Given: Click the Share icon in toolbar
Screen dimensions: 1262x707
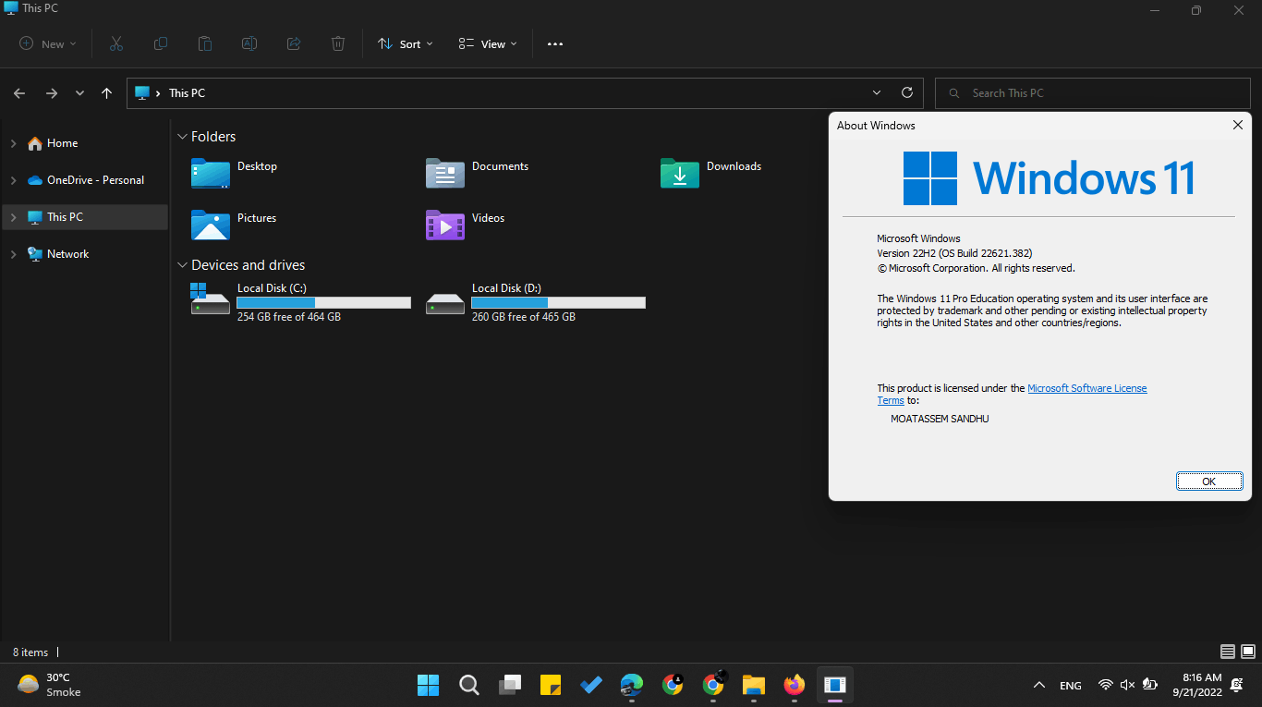Looking at the screenshot, I should coord(294,43).
